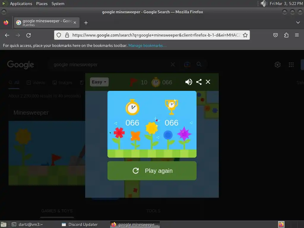The height and width of the screenshot is (228, 304).
Task: Open the Places menu
Action: click(42, 4)
